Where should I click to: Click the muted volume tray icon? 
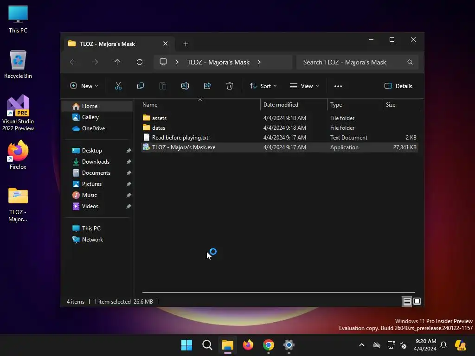(x=403, y=345)
